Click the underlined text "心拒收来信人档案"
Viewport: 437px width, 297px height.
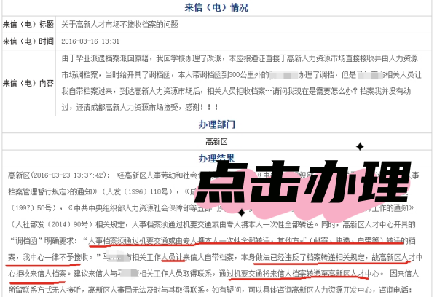tap(37, 274)
